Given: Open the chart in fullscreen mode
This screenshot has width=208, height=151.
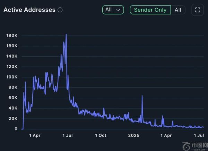Looking at the screenshot, I should (198, 10).
